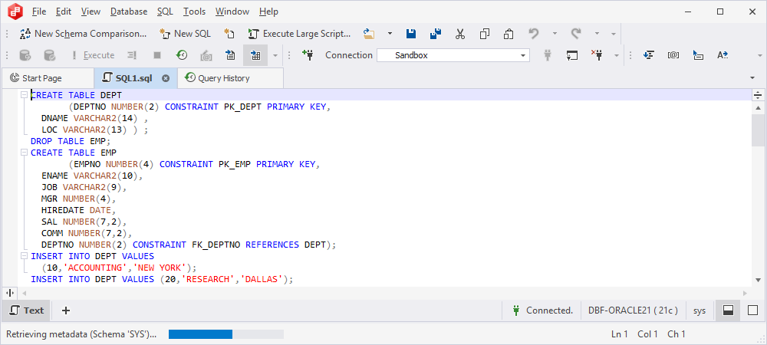Click the database with checkmark icon

pyautogui.click(x=49, y=55)
